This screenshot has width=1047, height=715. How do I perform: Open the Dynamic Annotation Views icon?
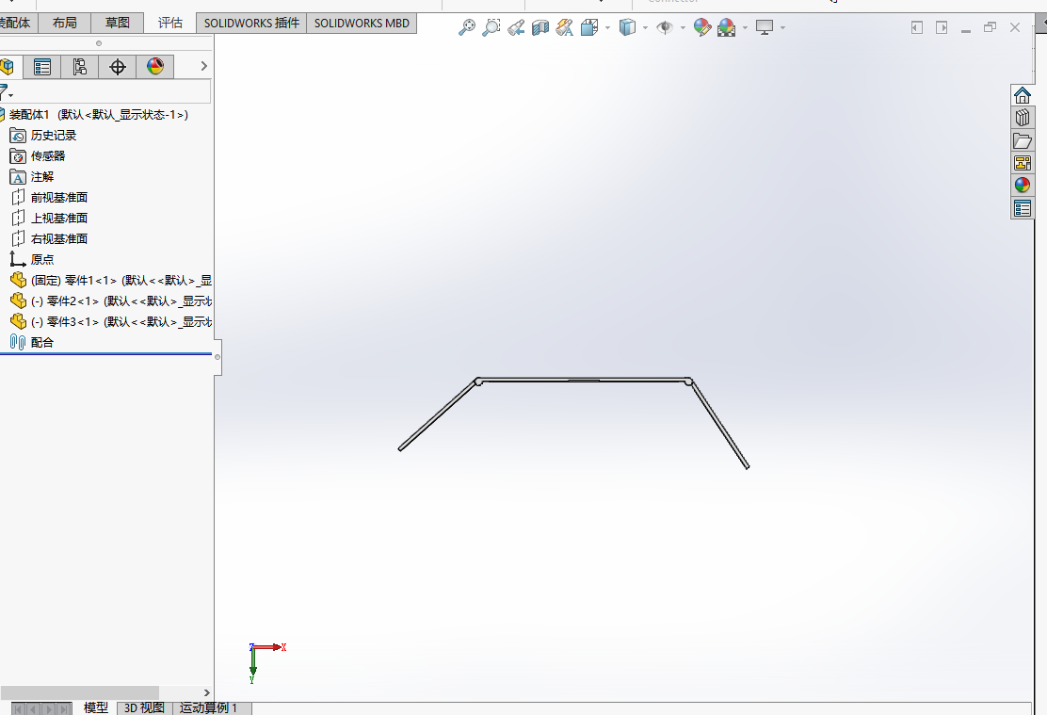click(x=565, y=27)
